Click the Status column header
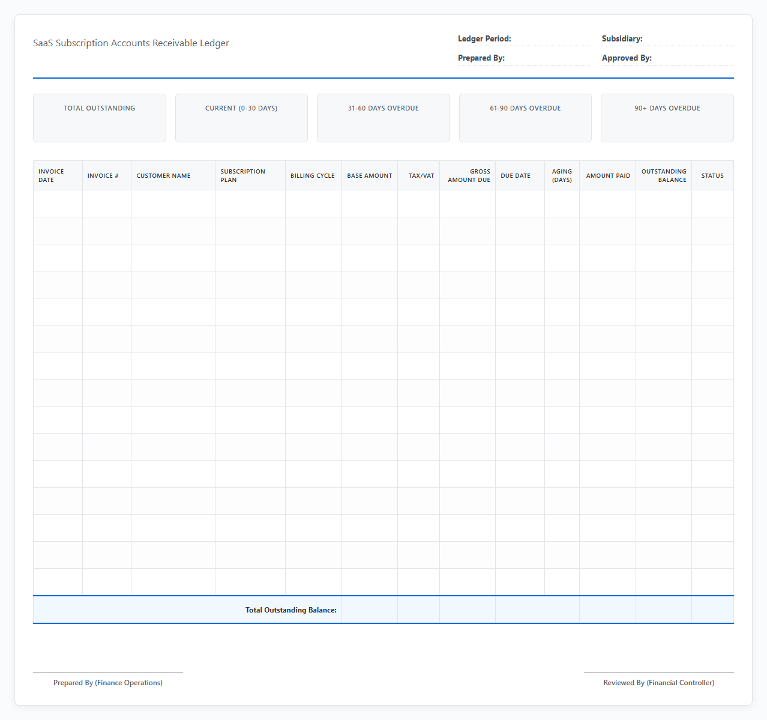Screen dimensions: 767x720 coord(712,175)
